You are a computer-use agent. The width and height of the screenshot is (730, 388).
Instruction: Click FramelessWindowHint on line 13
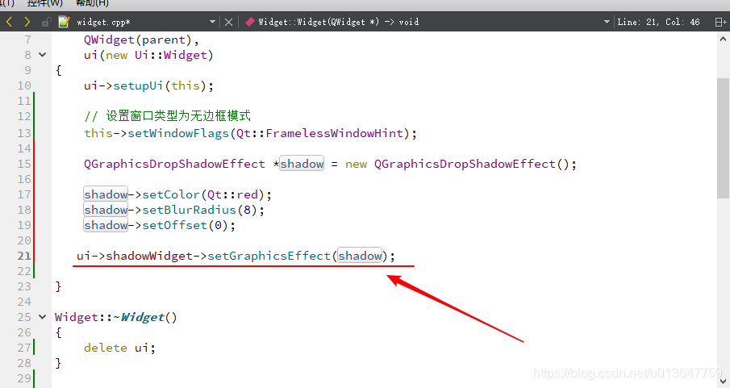tap(334, 133)
